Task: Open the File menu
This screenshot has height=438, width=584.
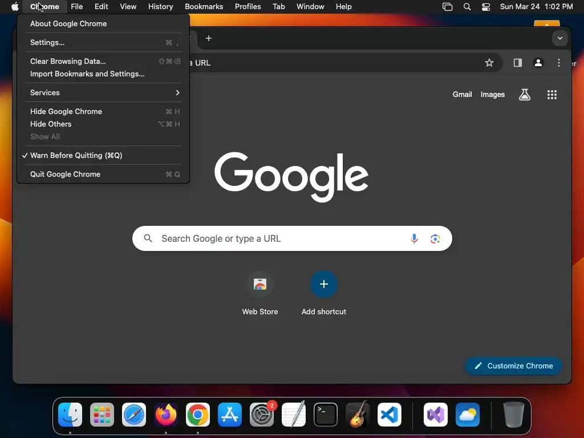Action: pyautogui.click(x=77, y=6)
